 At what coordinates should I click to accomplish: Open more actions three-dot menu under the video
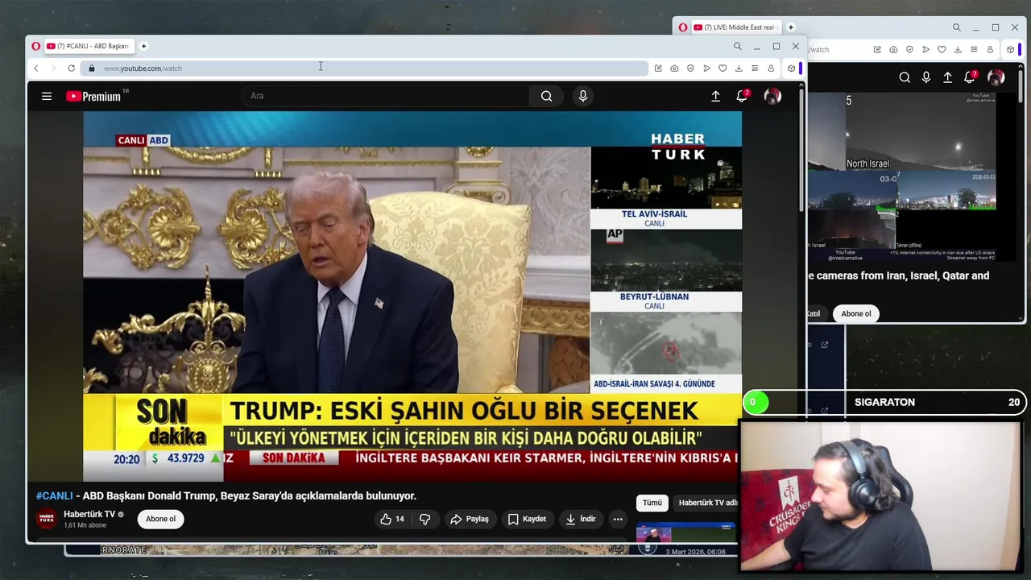coord(618,519)
